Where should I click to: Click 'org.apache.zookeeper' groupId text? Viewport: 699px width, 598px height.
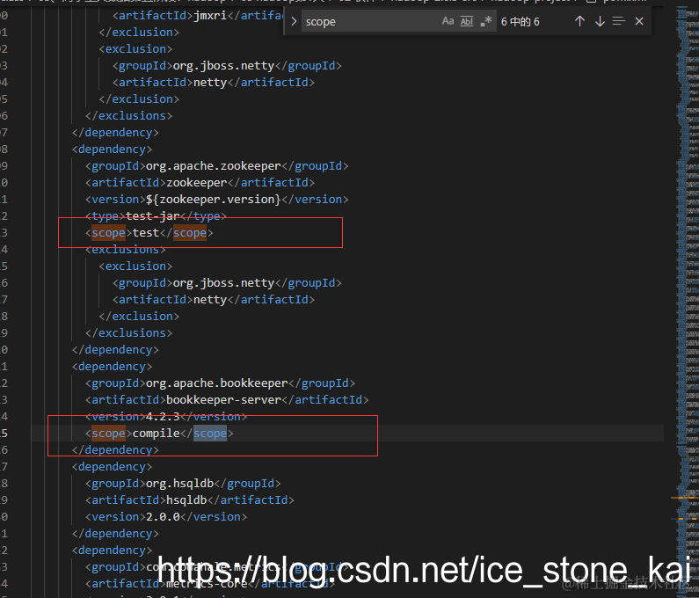tap(214, 166)
